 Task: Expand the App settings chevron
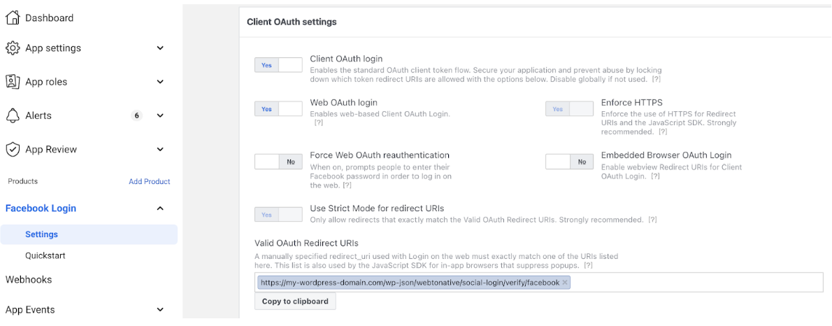click(160, 48)
